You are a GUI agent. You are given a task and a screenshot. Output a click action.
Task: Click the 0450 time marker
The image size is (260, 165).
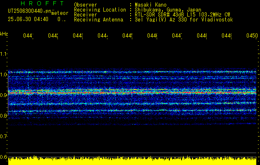pyautogui.click(x=252, y=35)
